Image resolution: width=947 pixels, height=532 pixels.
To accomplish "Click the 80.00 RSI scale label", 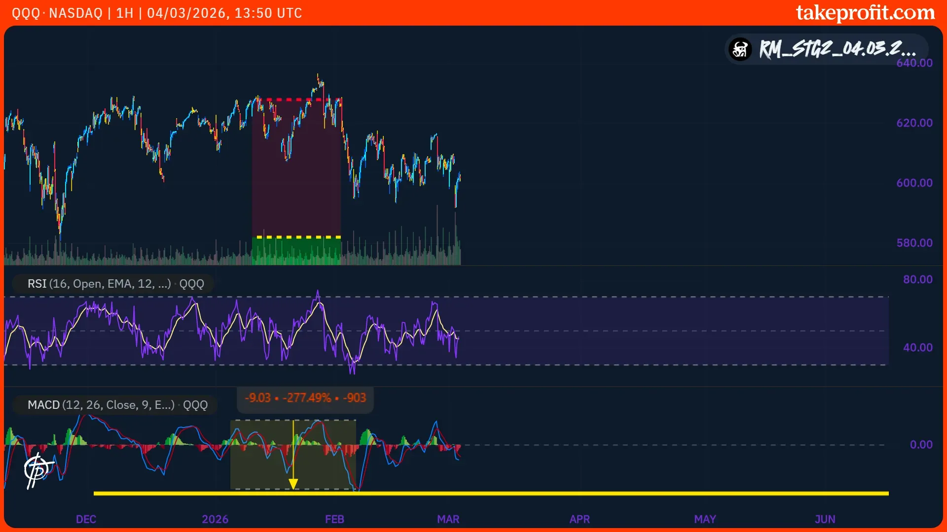I will pos(917,279).
